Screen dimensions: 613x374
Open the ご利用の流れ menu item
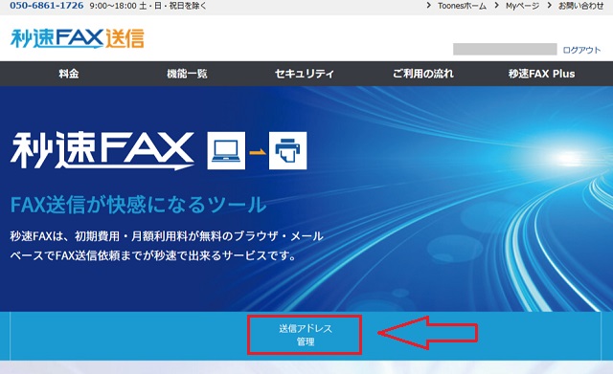[423, 74]
